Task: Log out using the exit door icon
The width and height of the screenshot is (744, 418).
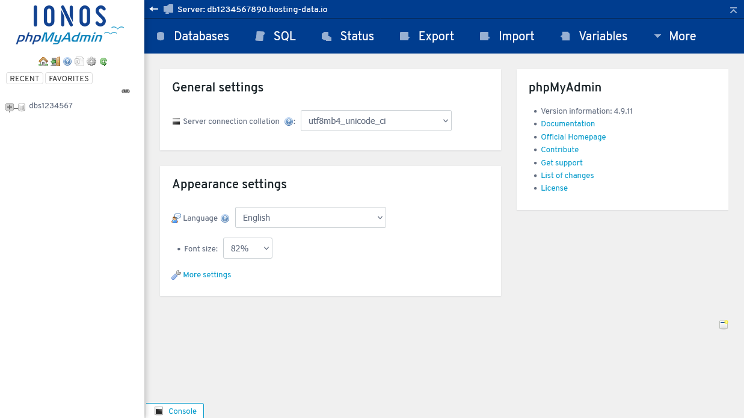Action: pyautogui.click(x=55, y=61)
